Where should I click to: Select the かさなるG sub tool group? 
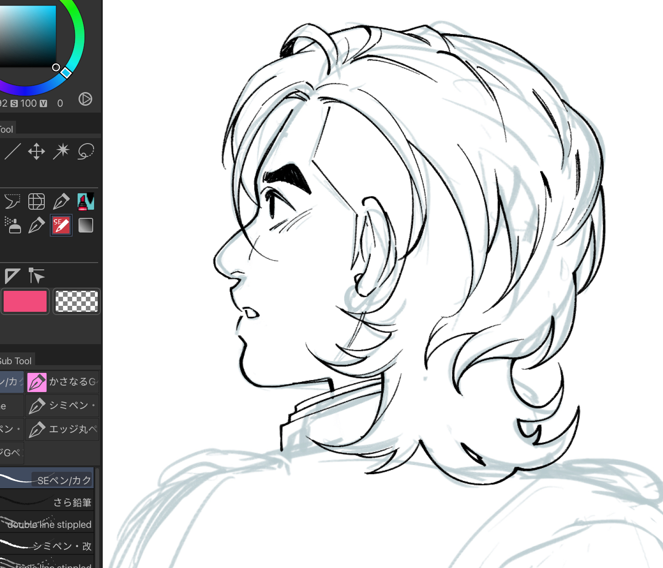(x=63, y=382)
